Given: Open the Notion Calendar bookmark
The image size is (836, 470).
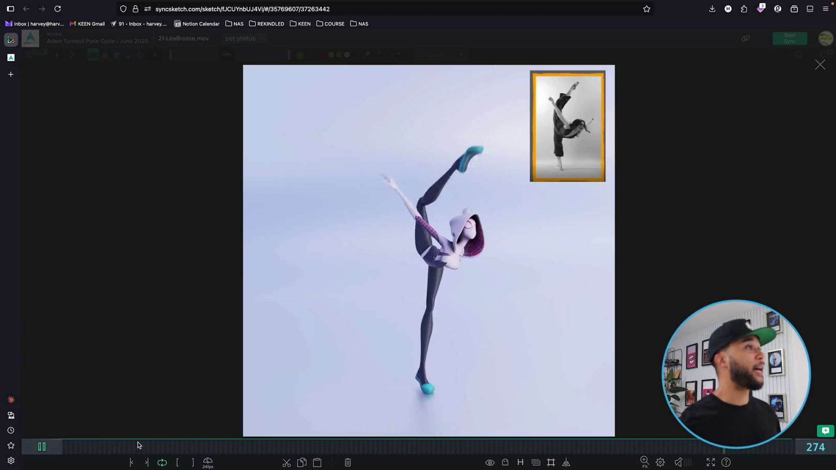Looking at the screenshot, I should pyautogui.click(x=197, y=24).
